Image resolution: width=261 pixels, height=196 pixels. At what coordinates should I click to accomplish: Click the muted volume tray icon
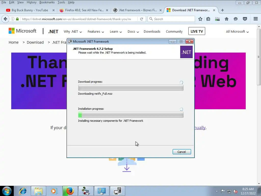(x=235, y=191)
